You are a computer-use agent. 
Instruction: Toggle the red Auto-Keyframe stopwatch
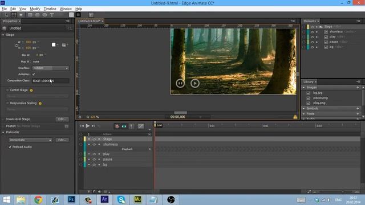(x=117, y=126)
